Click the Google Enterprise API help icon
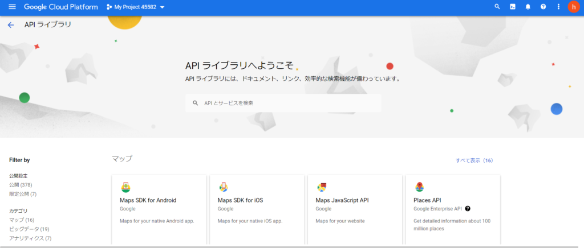The height and width of the screenshot is (248, 584). pos(468,209)
